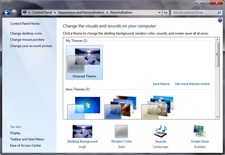The width and height of the screenshot is (225, 155).
Task: Click the Desktop Background image icon
Action: [82, 131]
